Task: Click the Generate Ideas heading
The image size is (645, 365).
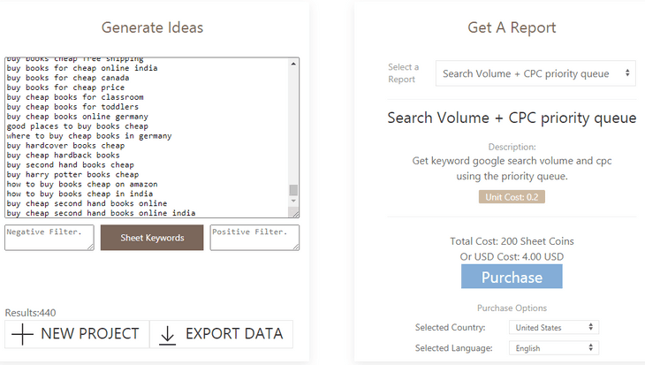Action: pos(152,27)
